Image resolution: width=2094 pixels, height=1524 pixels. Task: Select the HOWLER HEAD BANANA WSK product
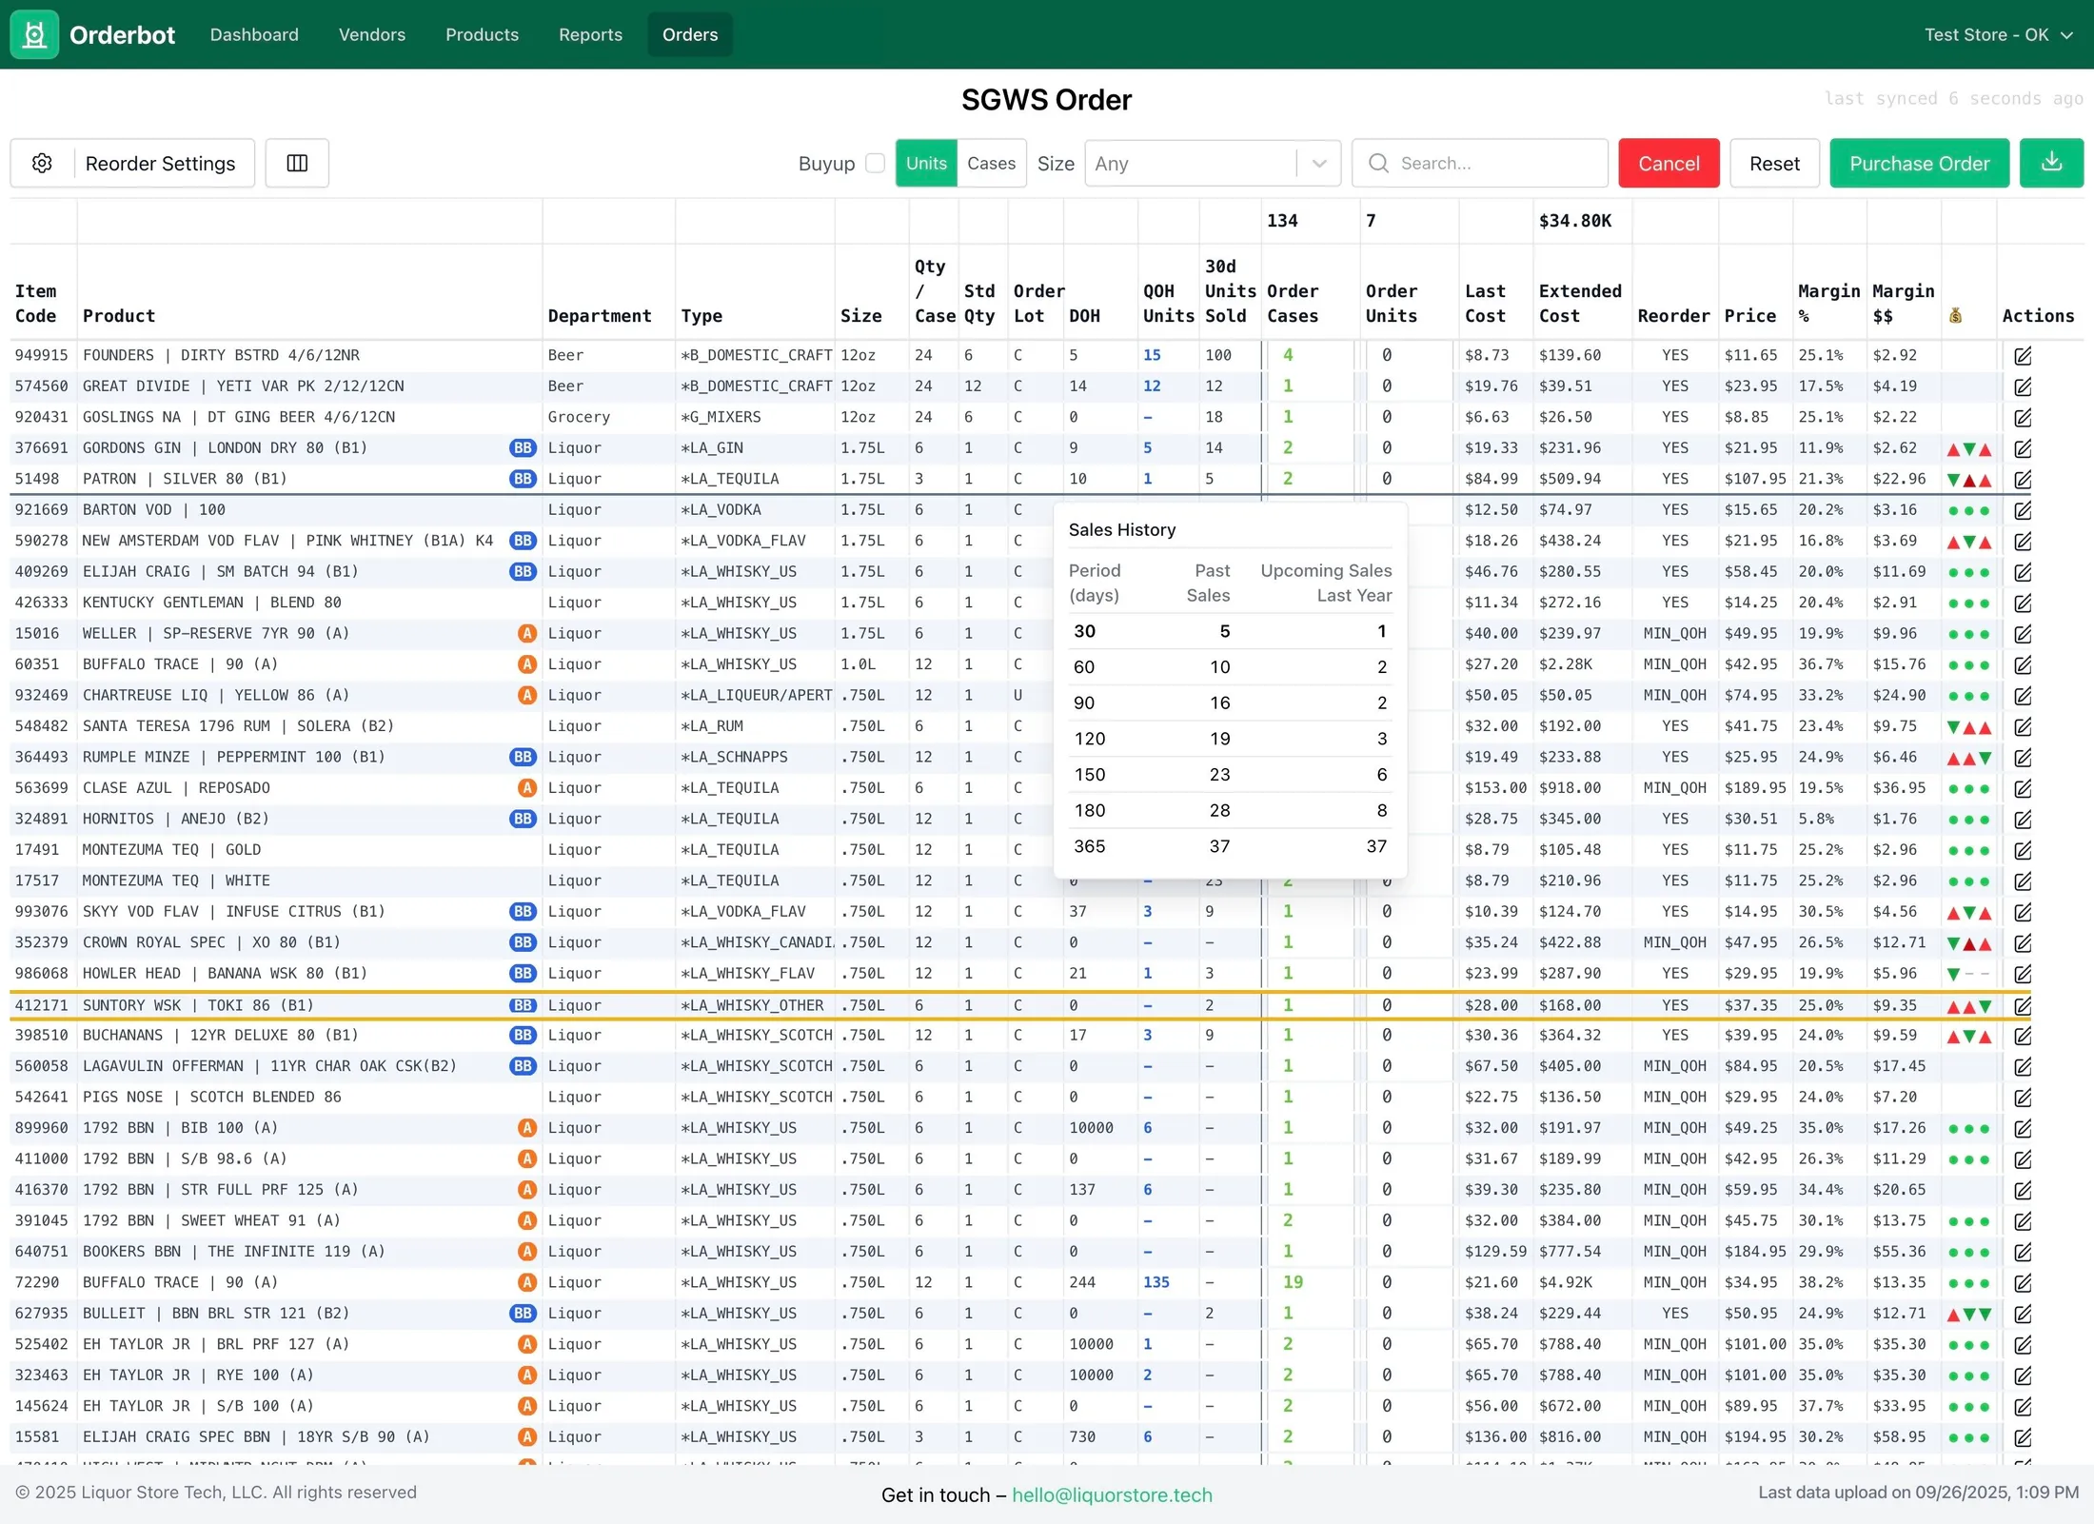[x=225, y=973]
